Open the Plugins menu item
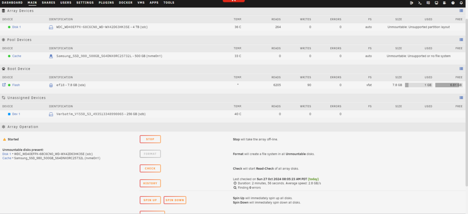468x214 pixels. pos(106,3)
